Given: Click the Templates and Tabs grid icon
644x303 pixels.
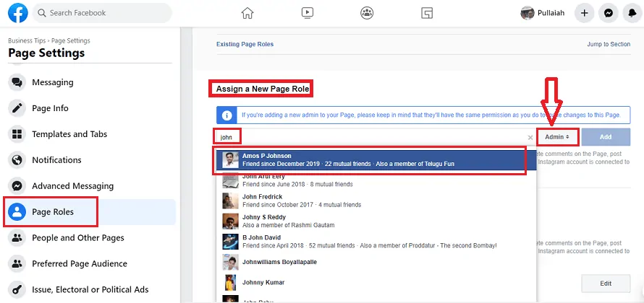Looking at the screenshot, I should 17,134.
